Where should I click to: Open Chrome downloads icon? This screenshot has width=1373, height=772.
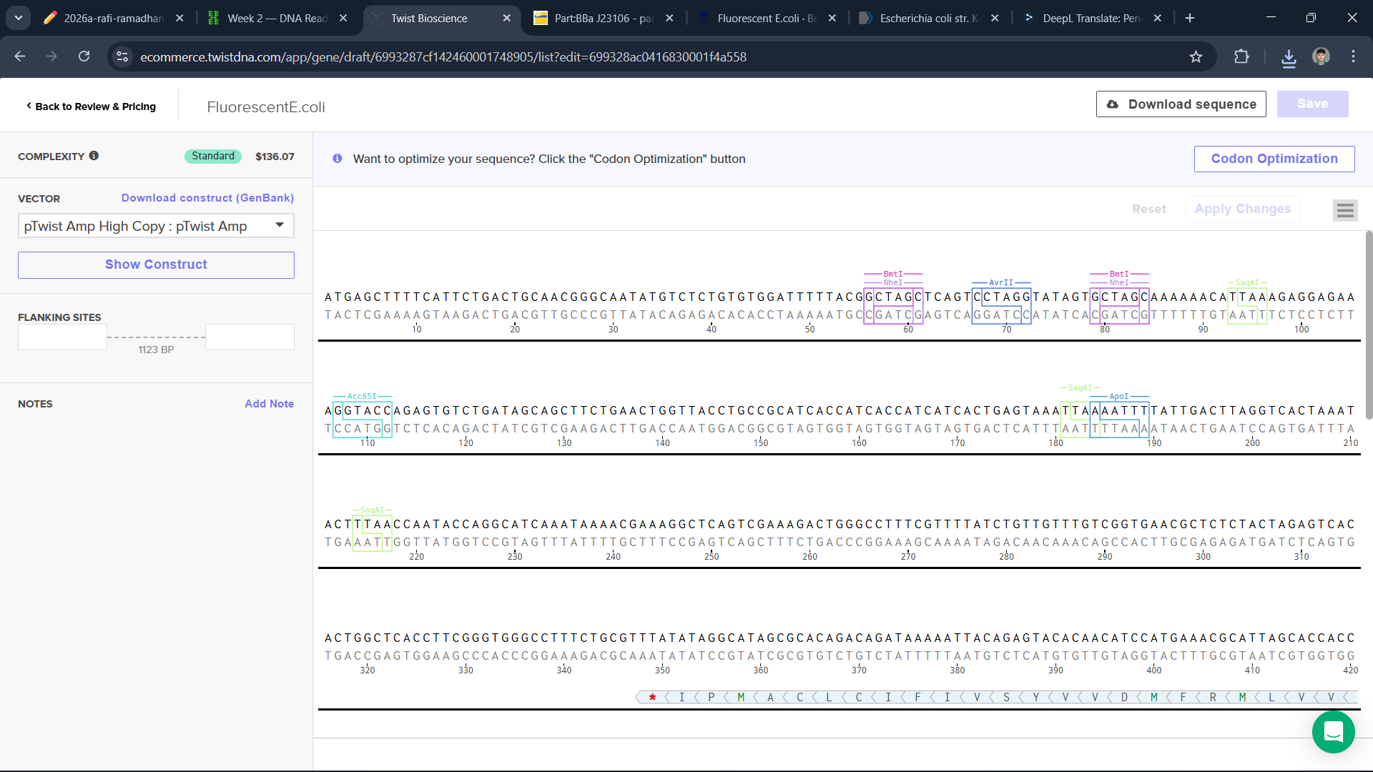point(1289,57)
